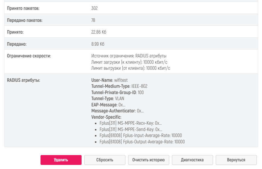Select the Tunnel-Type VLAN attribute
Screen dimensions: 262x169
pyautogui.click(x=107, y=99)
